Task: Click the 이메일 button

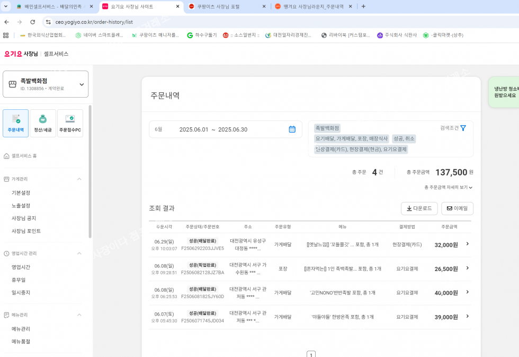Action: pos(457,208)
